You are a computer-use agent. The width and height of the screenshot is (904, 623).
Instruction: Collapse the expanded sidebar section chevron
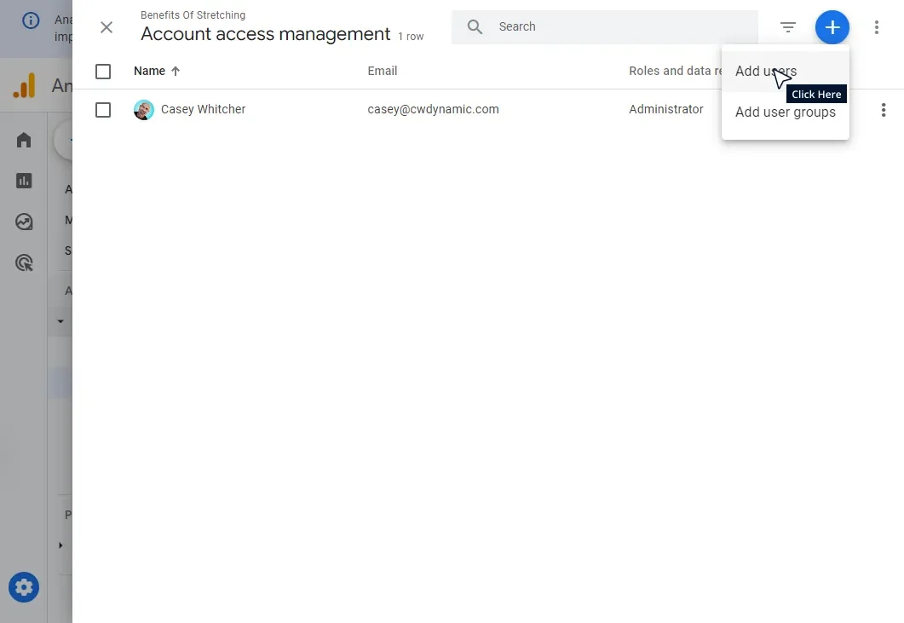tap(60, 321)
